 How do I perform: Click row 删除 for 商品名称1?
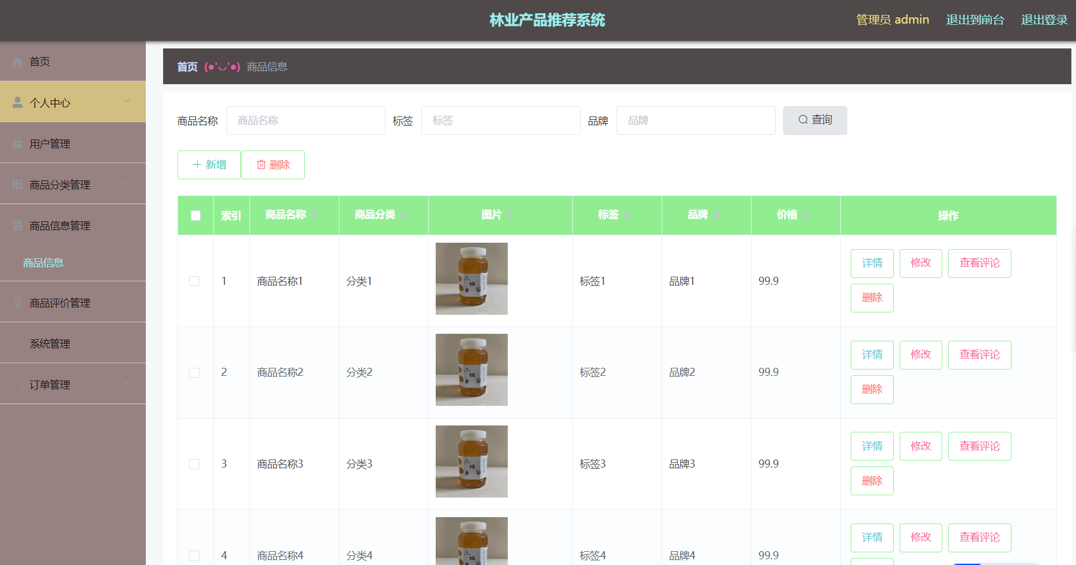pos(872,298)
